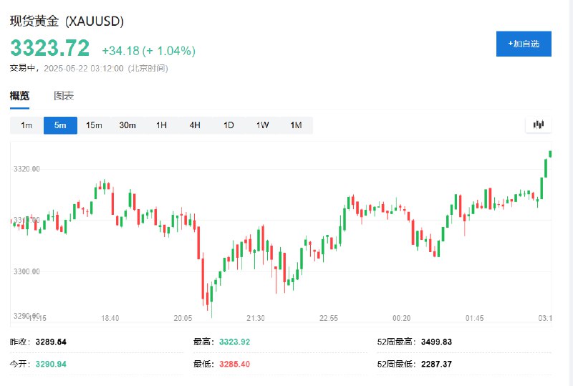
Task: Select the 1D timeframe
Action: click(x=228, y=125)
